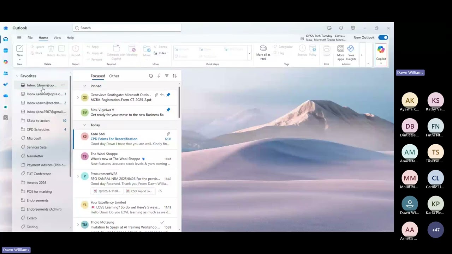This screenshot has height=254, width=452.
Task: Expand the Genevieve Southgate conversation
Action: coord(78,97)
